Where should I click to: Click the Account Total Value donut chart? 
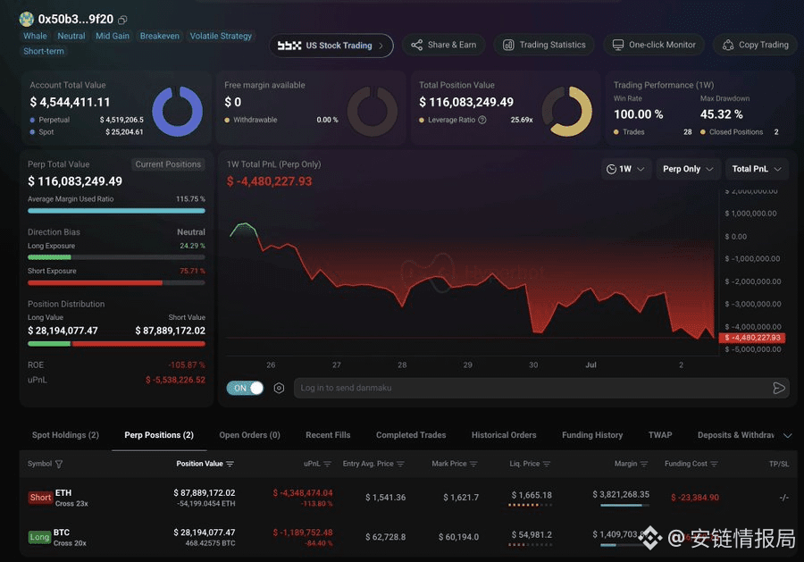click(178, 112)
